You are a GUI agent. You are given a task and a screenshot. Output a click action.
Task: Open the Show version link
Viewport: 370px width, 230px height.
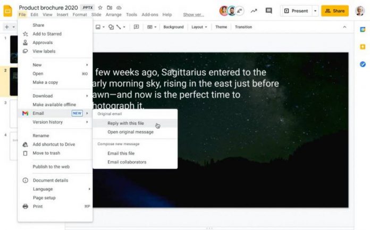coord(194,15)
